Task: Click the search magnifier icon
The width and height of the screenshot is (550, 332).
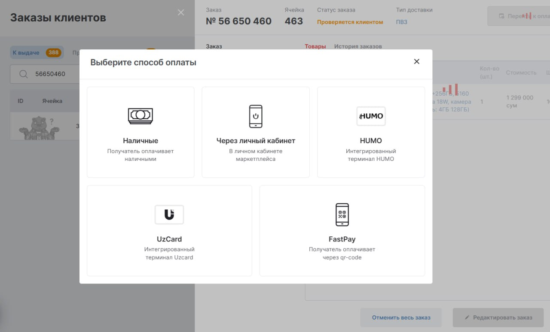Action: pos(24,74)
